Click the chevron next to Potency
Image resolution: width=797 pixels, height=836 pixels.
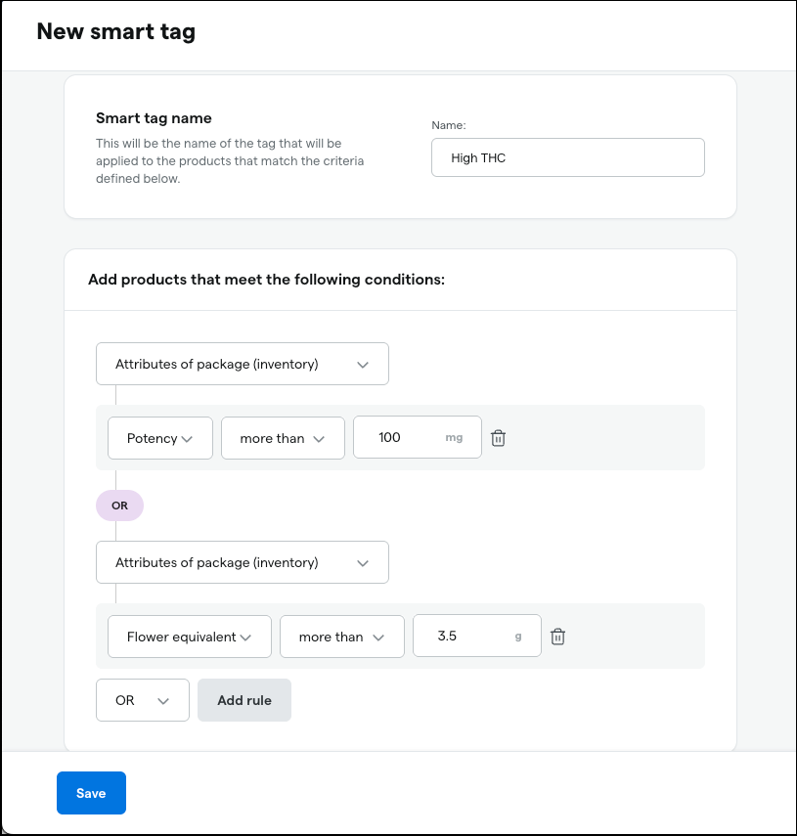[x=187, y=439]
